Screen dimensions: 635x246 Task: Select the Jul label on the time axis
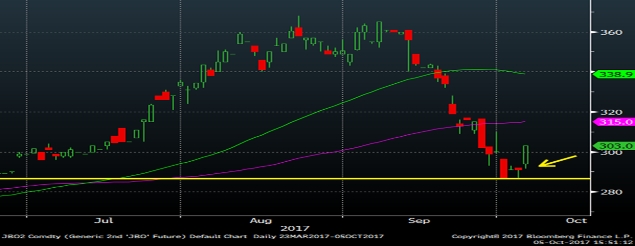tap(104, 220)
